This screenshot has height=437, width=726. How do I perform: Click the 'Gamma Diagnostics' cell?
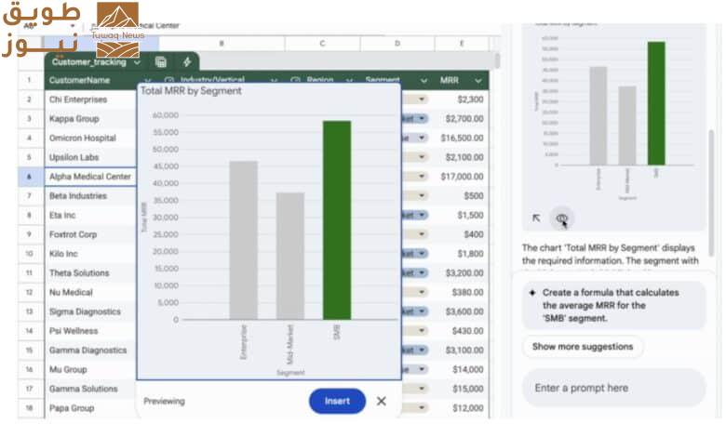[91, 350]
